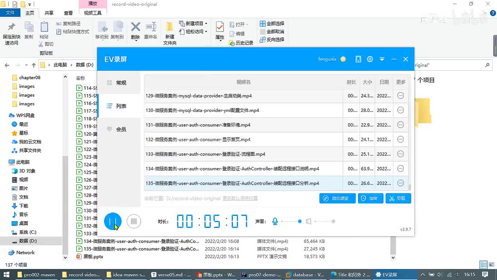This screenshot has width=497, height=280.
Task: Adjust the microphone volume slider handle
Action: pyautogui.click(x=300, y=221)
